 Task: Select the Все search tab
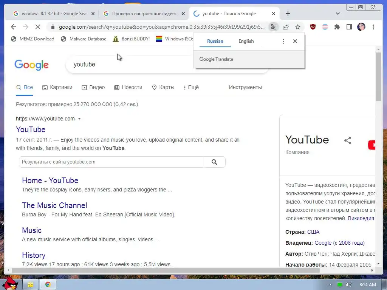click(x=25, y=87)
